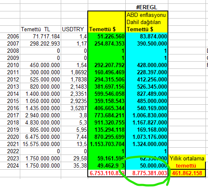
Task: Select cell with value 805.000.000
Action: (41, 130)
